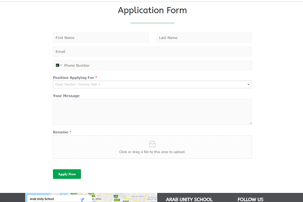303x202 pixels.
Task: Click the First Name input field
Action: pos(101,38)
